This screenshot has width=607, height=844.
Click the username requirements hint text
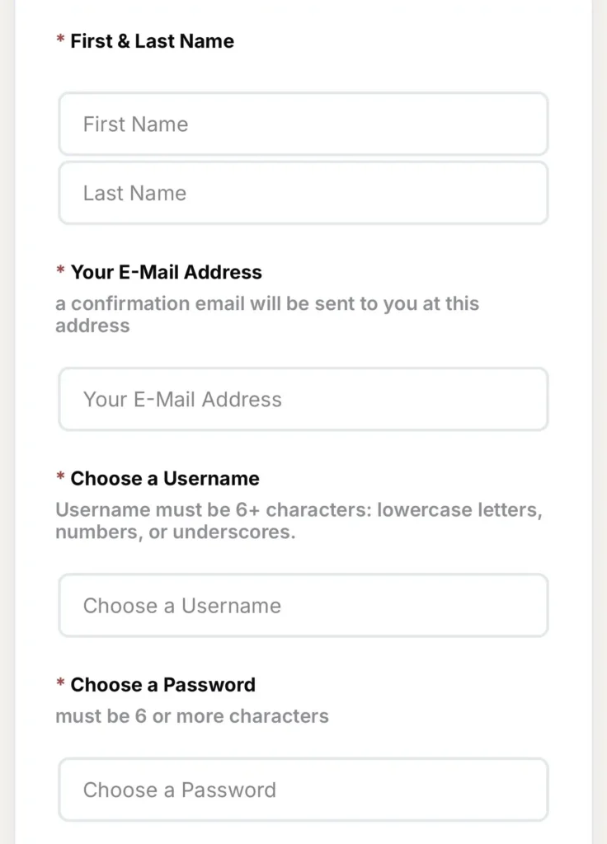(x=298, y=521)
